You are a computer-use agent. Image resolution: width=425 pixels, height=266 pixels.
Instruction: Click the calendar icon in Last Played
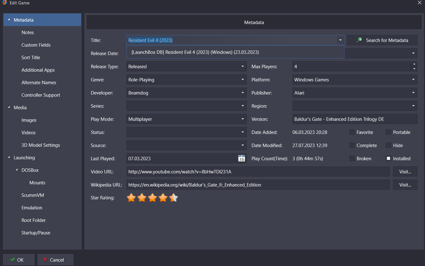(x=241, y=158)
